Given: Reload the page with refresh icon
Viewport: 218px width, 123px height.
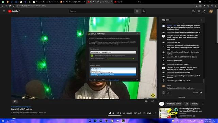Looking at the screenshot, I should coord(10,6).
